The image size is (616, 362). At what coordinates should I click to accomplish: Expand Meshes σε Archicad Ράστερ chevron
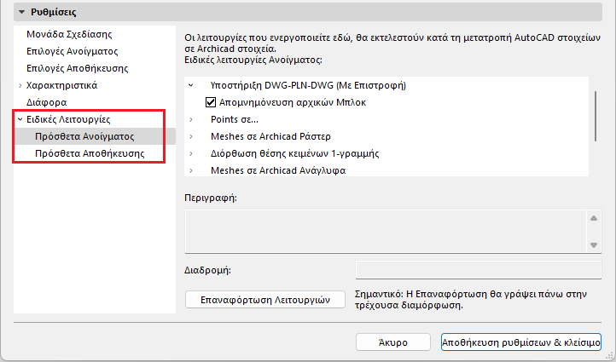click(192, 136)
